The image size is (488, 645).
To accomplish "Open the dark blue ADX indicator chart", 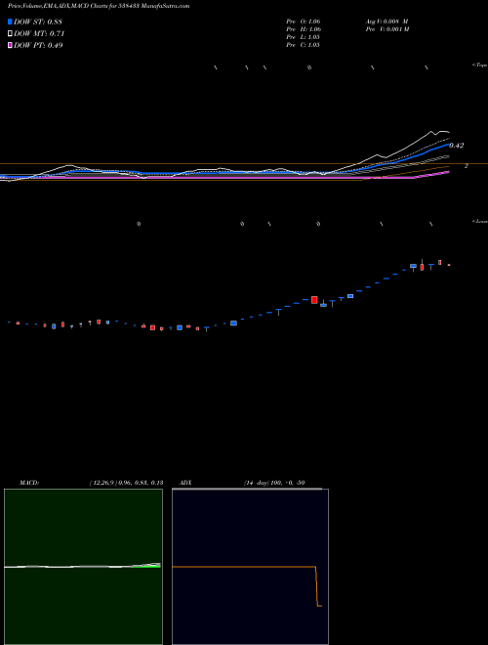I will 250,567.
